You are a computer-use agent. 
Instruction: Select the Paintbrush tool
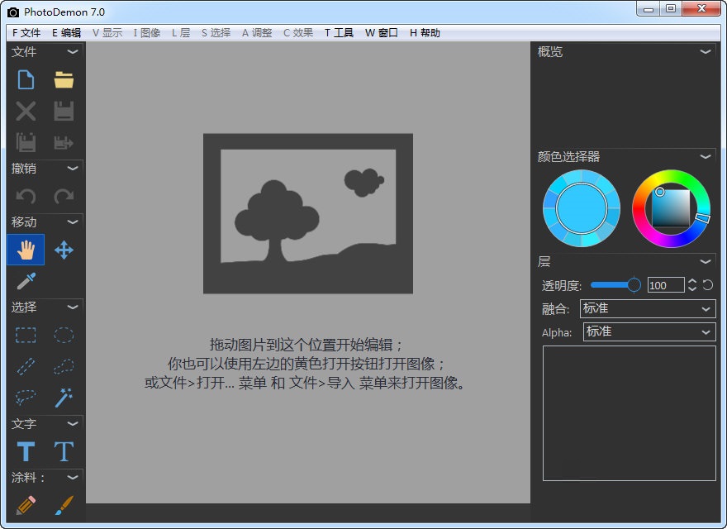[x=64, y=504]
